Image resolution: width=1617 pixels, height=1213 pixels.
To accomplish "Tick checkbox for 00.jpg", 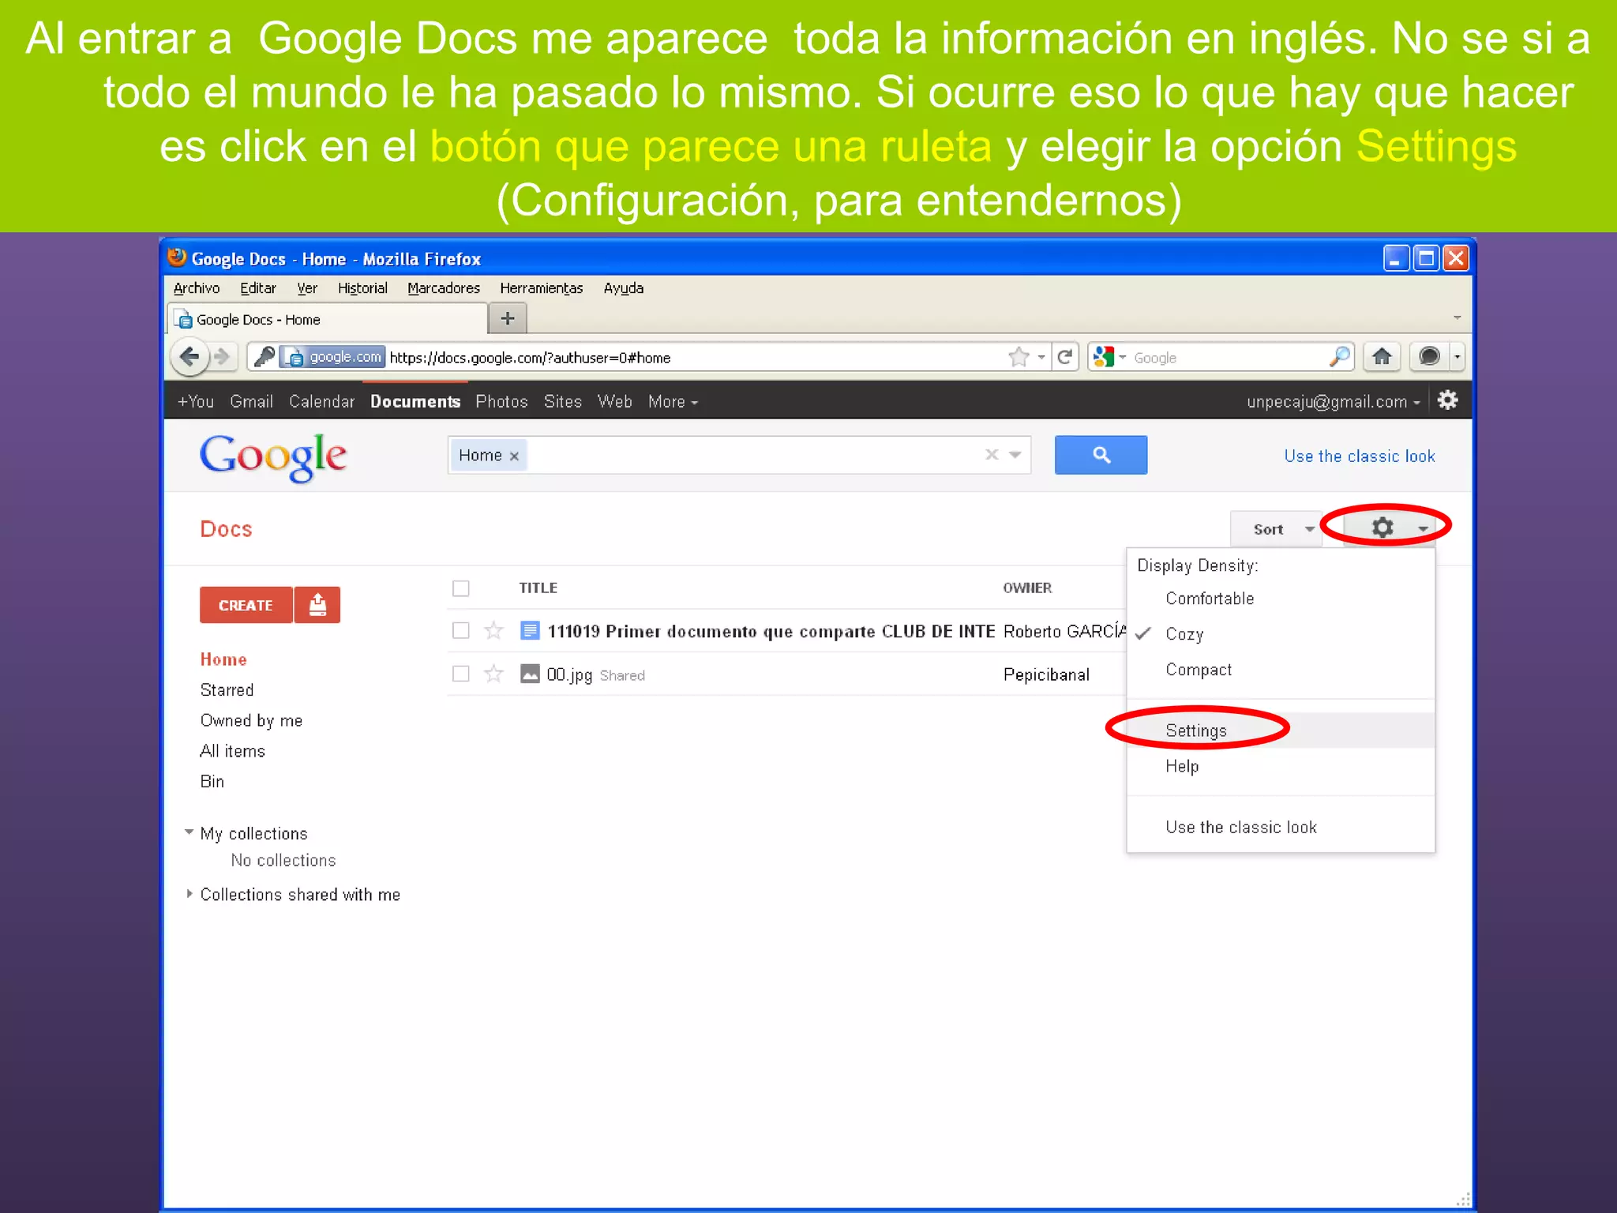I will coord(461,674).
